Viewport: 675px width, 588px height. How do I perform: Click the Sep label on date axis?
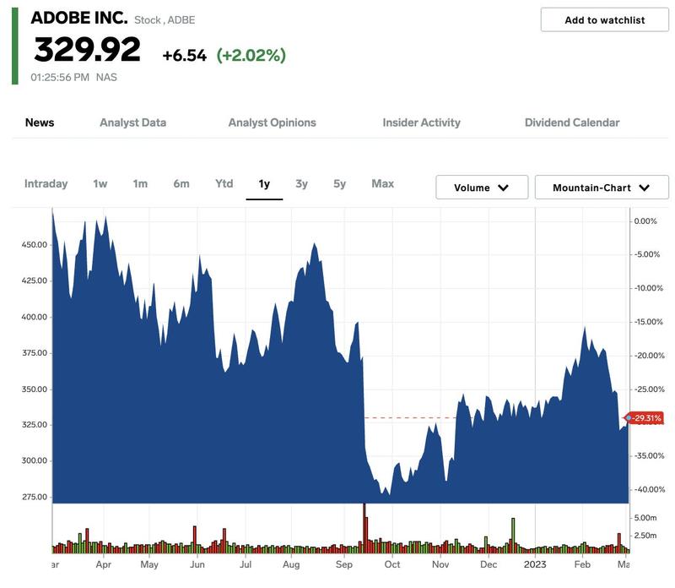point(344,564)
